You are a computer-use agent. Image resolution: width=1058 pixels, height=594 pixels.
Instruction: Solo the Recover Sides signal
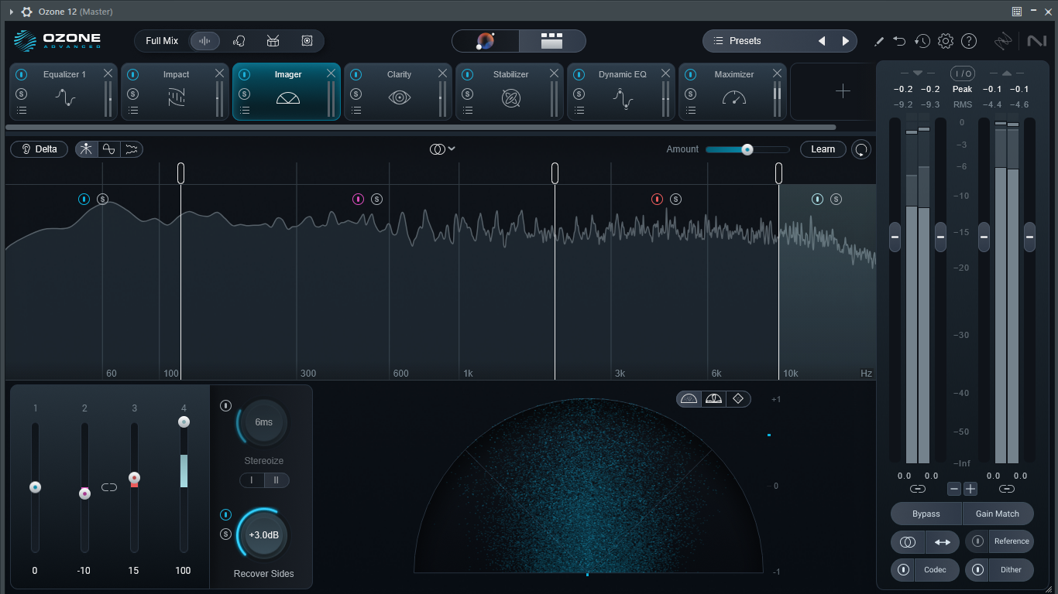225,534
